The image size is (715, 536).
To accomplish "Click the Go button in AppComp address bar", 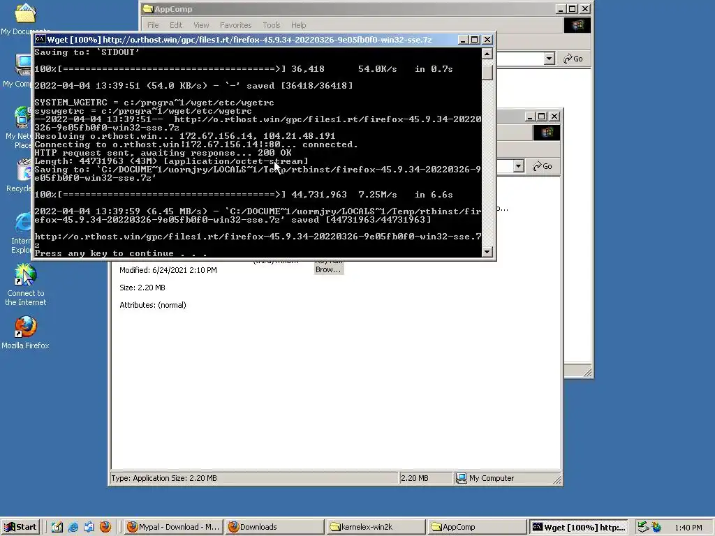I will click(573, 59).
